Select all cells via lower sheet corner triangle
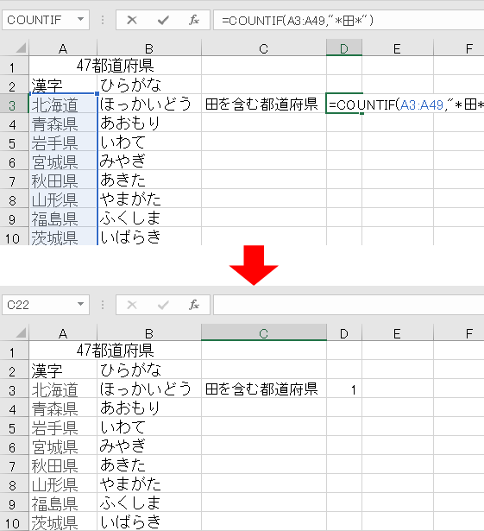Viewport: 484px width, 531px height. tap(21, 333)
